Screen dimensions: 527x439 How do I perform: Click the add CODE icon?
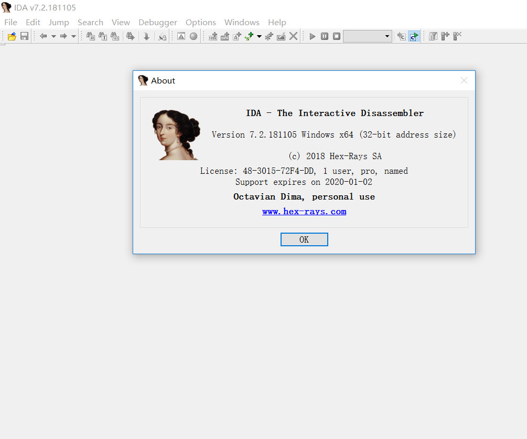pos(213,36)
